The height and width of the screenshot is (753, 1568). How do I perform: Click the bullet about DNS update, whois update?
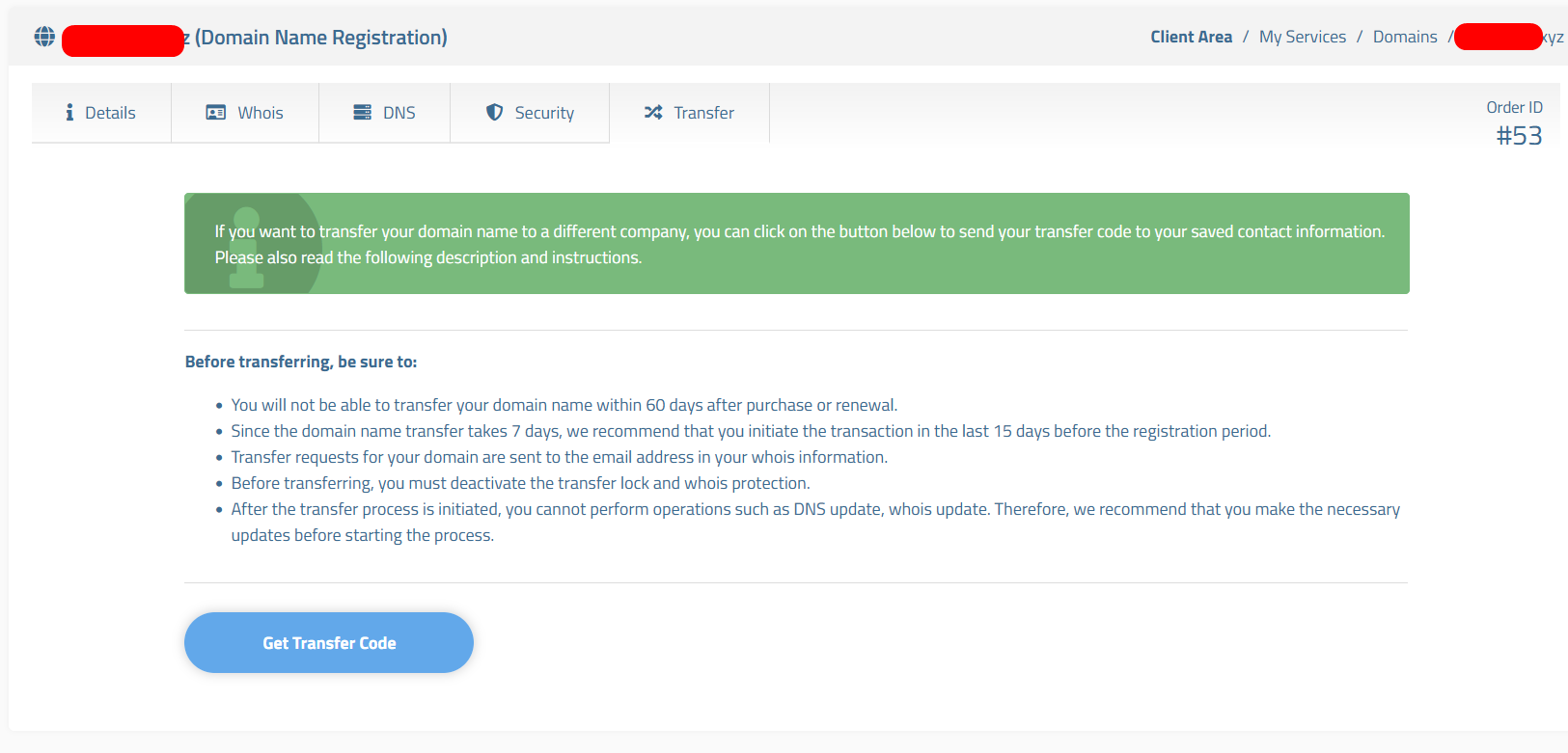click(815, 522)
